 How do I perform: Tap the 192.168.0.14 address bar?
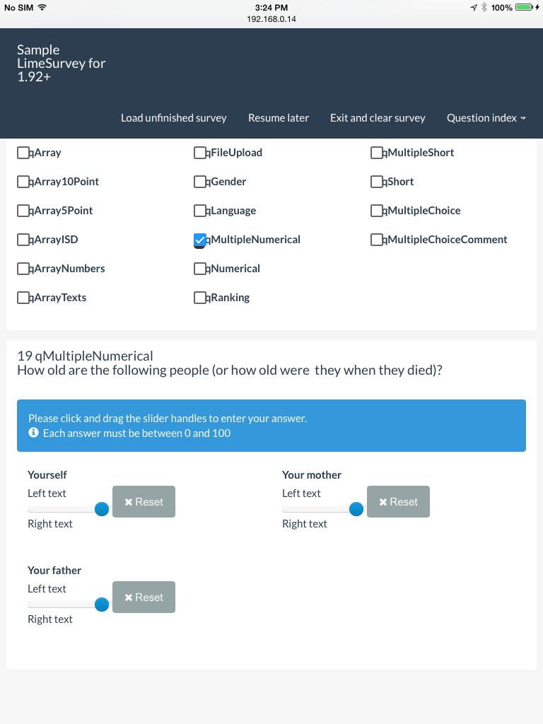(x=271, y=19)
